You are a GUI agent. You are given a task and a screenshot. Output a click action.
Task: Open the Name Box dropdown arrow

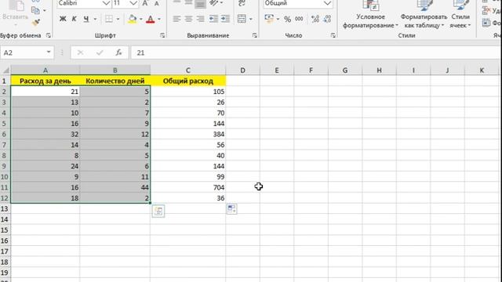tap(49, 52)
